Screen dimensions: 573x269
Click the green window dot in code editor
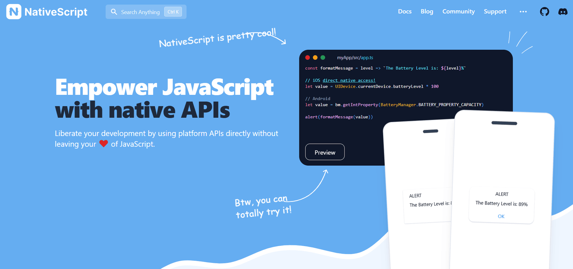tap(323, 58)
